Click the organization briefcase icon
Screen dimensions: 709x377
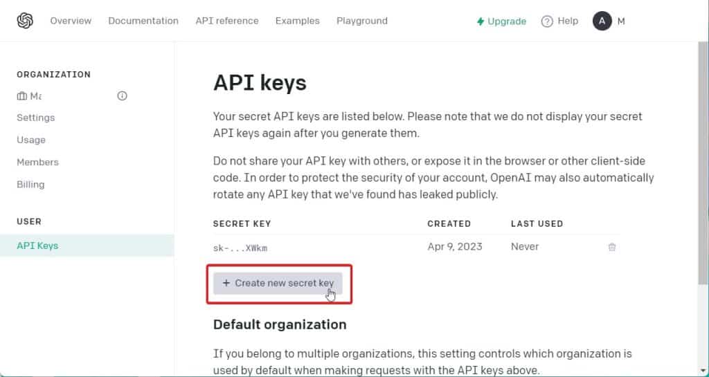point(22,96)
